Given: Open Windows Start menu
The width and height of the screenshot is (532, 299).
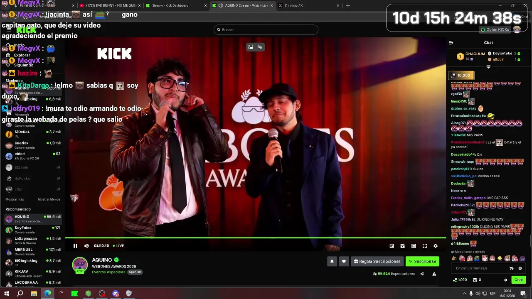Looking at the screenshot, I should pos(7,294).
